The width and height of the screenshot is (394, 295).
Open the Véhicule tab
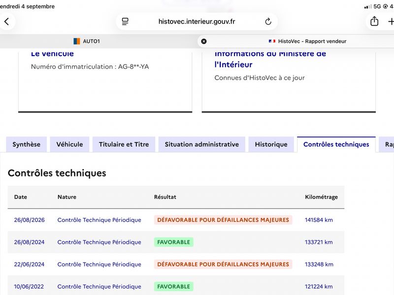[69, 145]
